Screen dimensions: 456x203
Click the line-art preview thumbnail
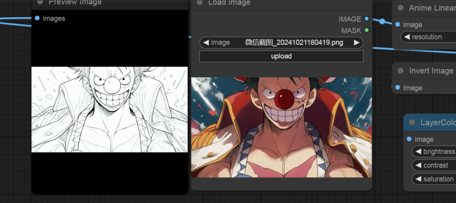109,110
